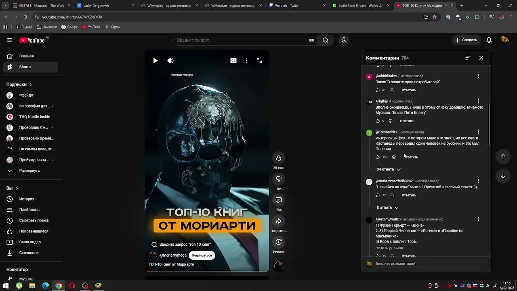Share the Shorts video
This screenshot has height=291, width=517.
pyautogui.click(x=279, y=221)
